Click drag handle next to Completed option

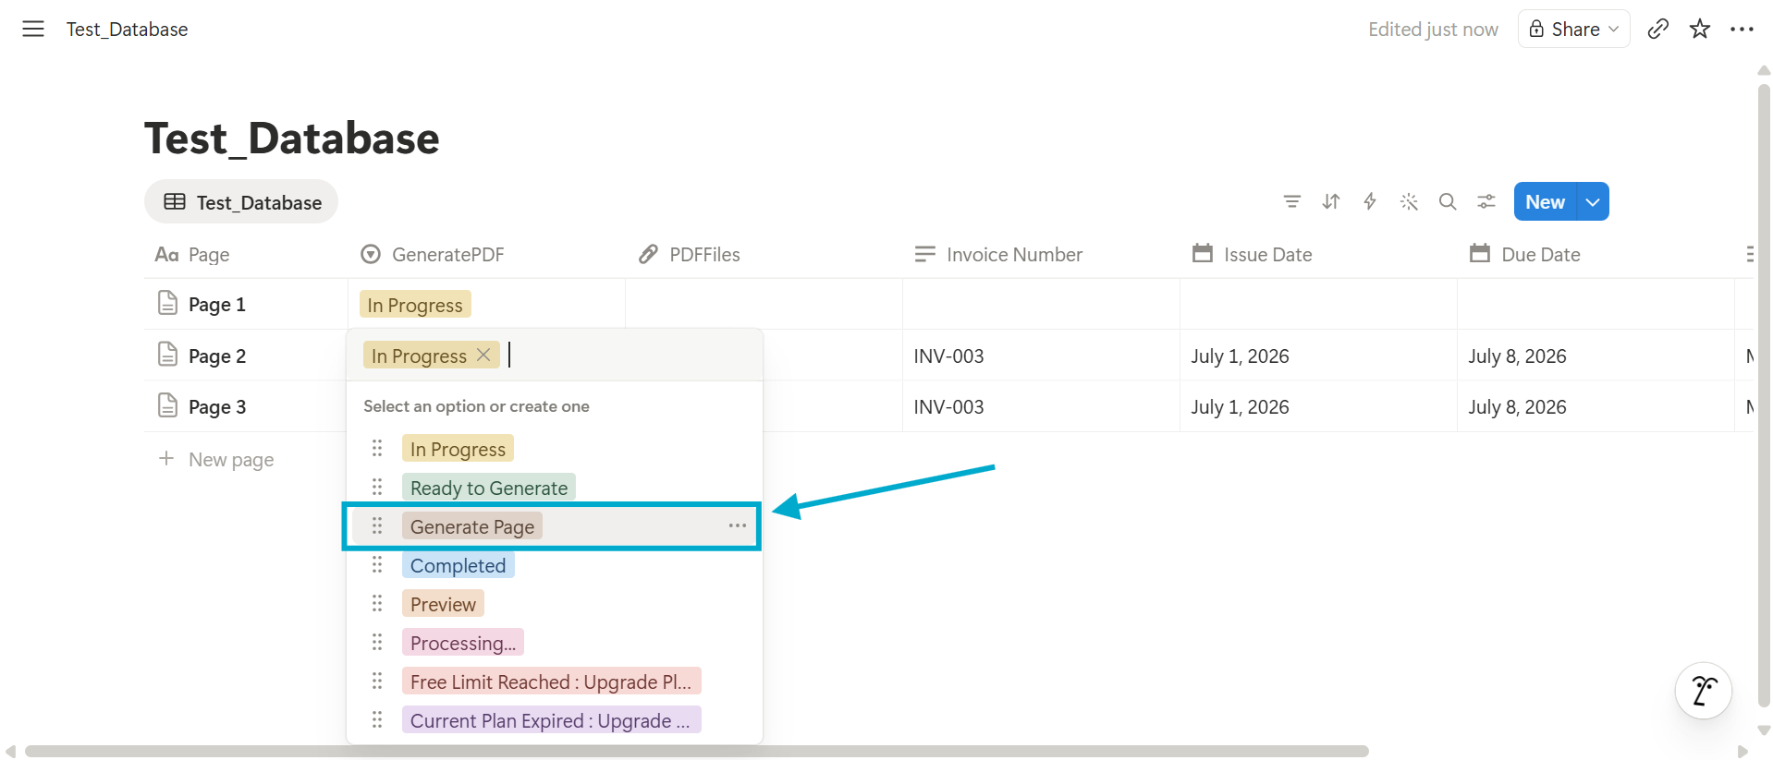[x=377, y=564]
